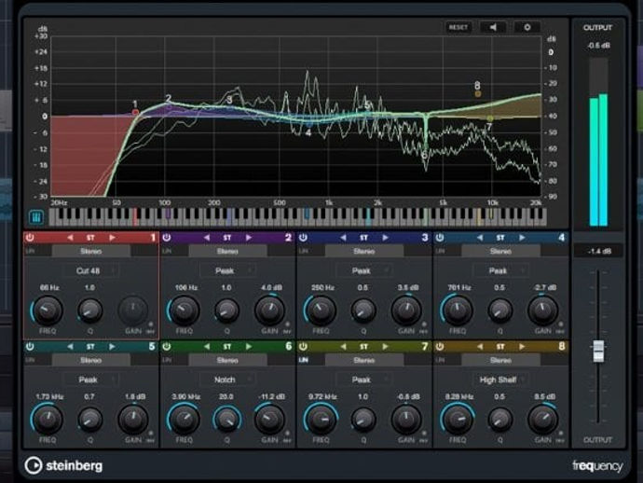This screenshot has height=483, width=643.
Task: Open band 4 Peak filter type dropdown
Action: click(500, 270)
